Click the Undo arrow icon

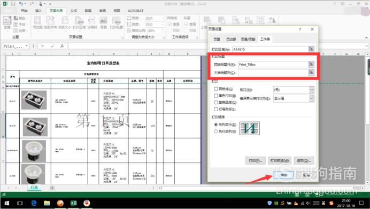[x=21, y=4]
